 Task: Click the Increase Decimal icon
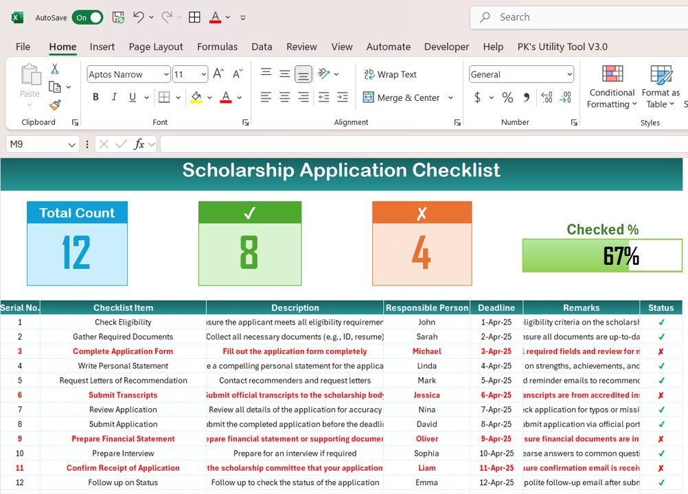coord(547,97)
